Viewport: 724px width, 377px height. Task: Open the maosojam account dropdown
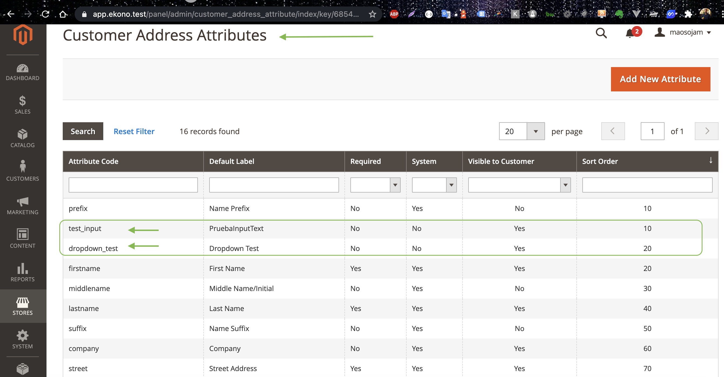point(683,32)
